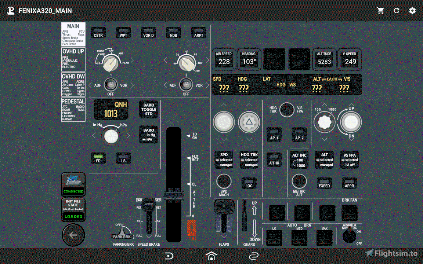This screenshot has width=423, height=264.
Task: Click the Pilot app logo
Action: [x=11, y=11]
